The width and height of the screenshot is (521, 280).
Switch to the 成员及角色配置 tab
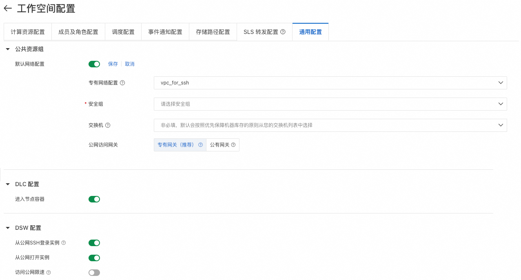78,32
